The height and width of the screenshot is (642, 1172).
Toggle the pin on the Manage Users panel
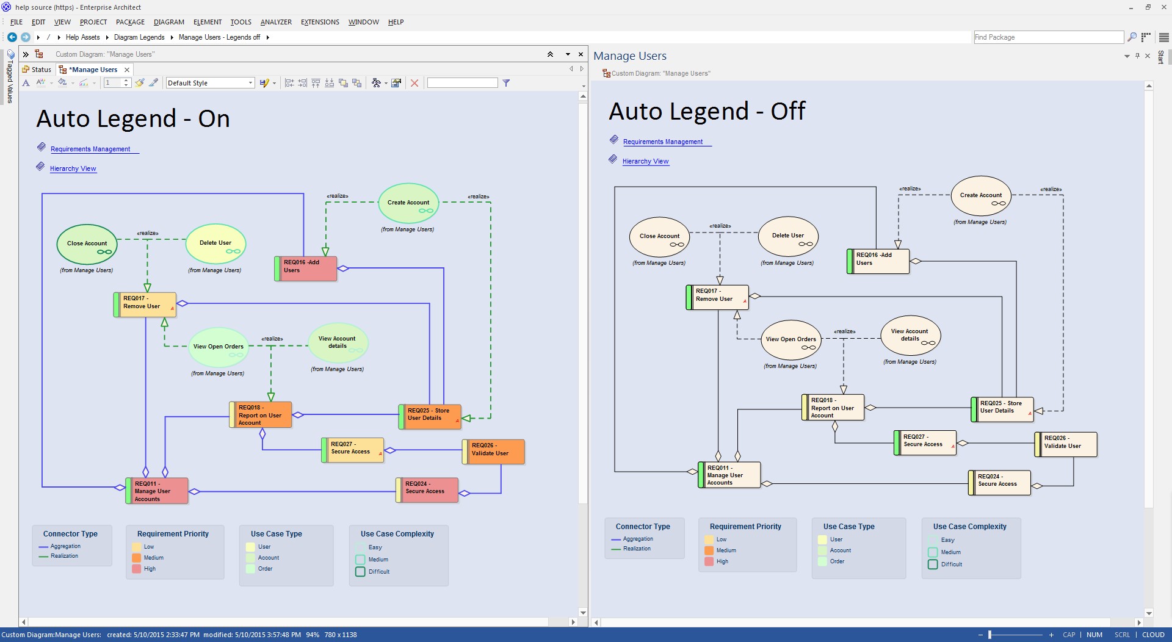[1137, 56]
